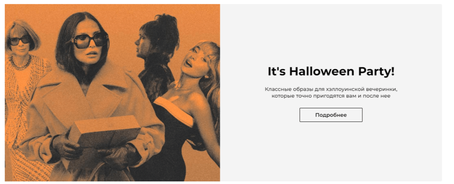Screen dimensions: 454x184
Task: Click the box held in gloved hands
Action: [104, 131]
